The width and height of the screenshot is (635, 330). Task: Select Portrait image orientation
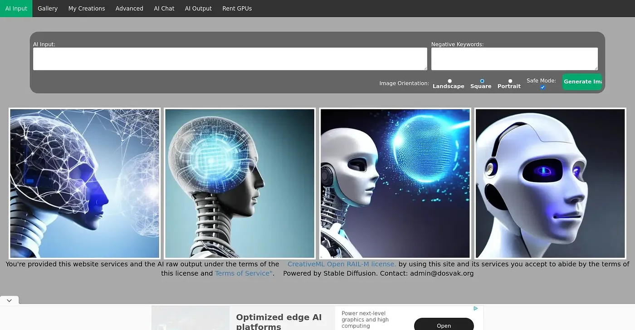click(510, 81)
